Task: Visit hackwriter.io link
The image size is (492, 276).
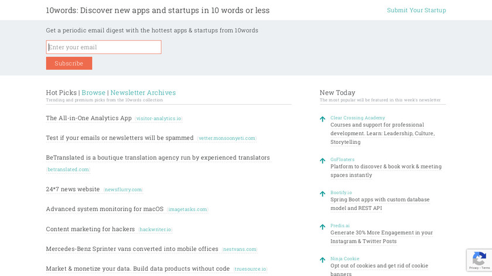Action: pos(155,229)
